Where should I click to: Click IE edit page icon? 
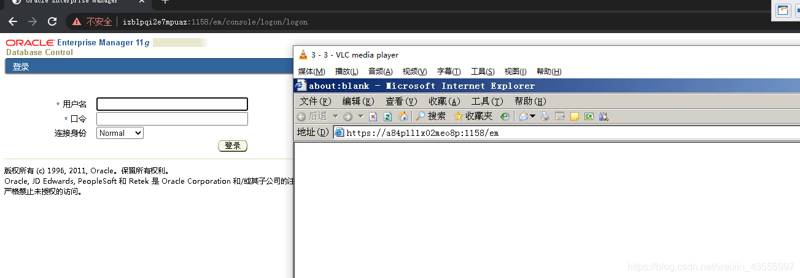(559, 116)
